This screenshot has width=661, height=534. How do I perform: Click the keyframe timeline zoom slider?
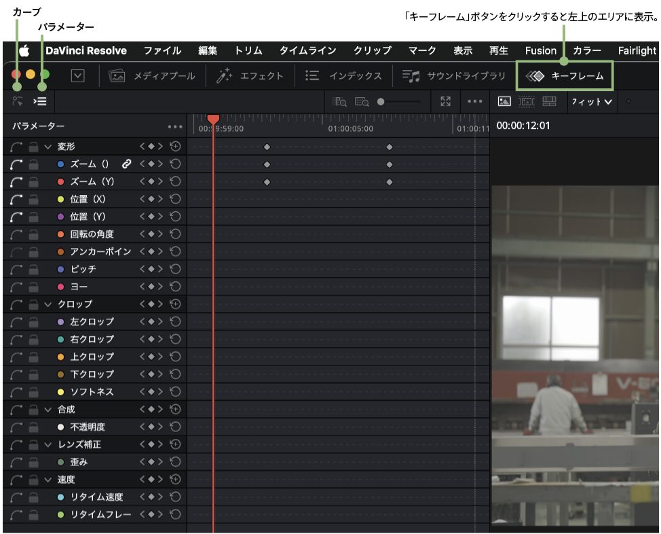tap(381, 102)
